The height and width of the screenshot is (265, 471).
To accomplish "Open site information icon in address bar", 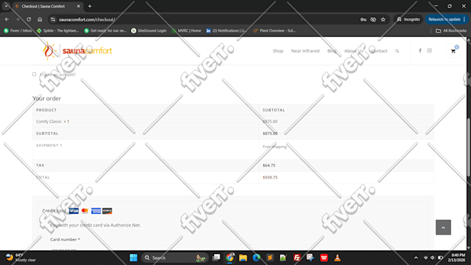I will [x=53, y=19].
